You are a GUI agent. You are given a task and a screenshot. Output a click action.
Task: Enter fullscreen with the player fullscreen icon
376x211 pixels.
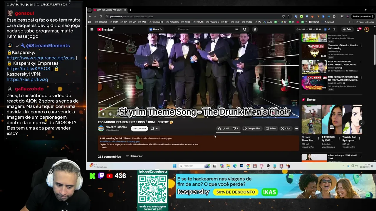[293, 114]
